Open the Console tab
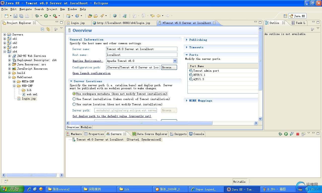Screen dimensions: 322x193 [197, 134]
